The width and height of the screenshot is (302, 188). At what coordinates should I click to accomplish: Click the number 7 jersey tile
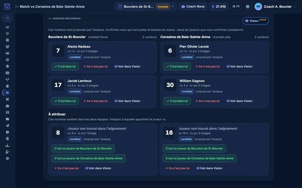58,51
